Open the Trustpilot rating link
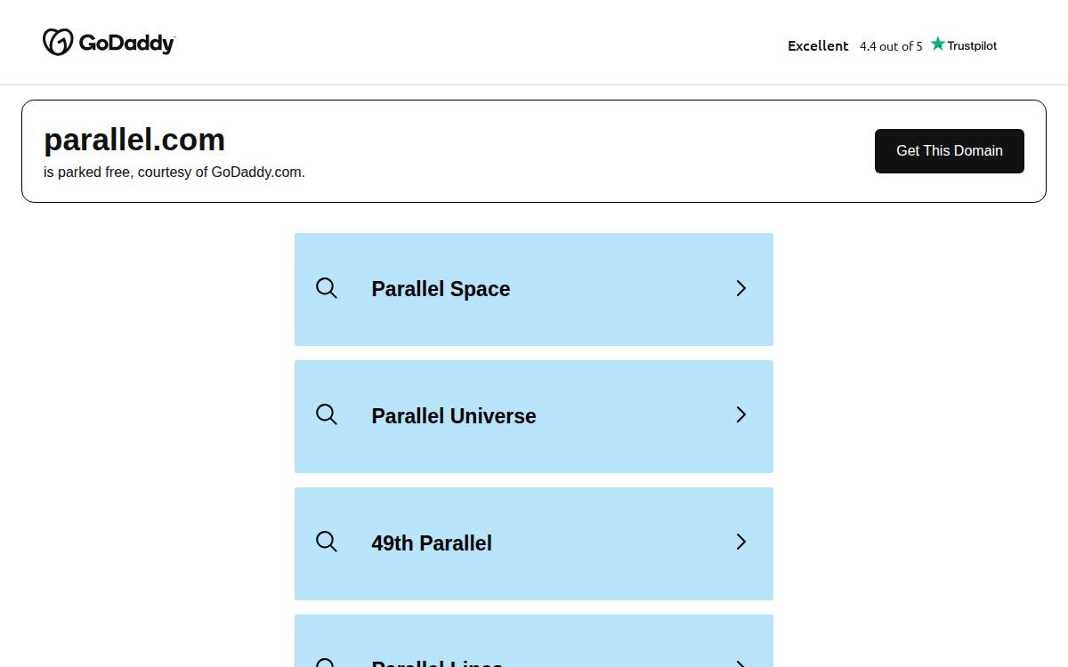Viewport: 1068px width, 667px height. [892, 45]
